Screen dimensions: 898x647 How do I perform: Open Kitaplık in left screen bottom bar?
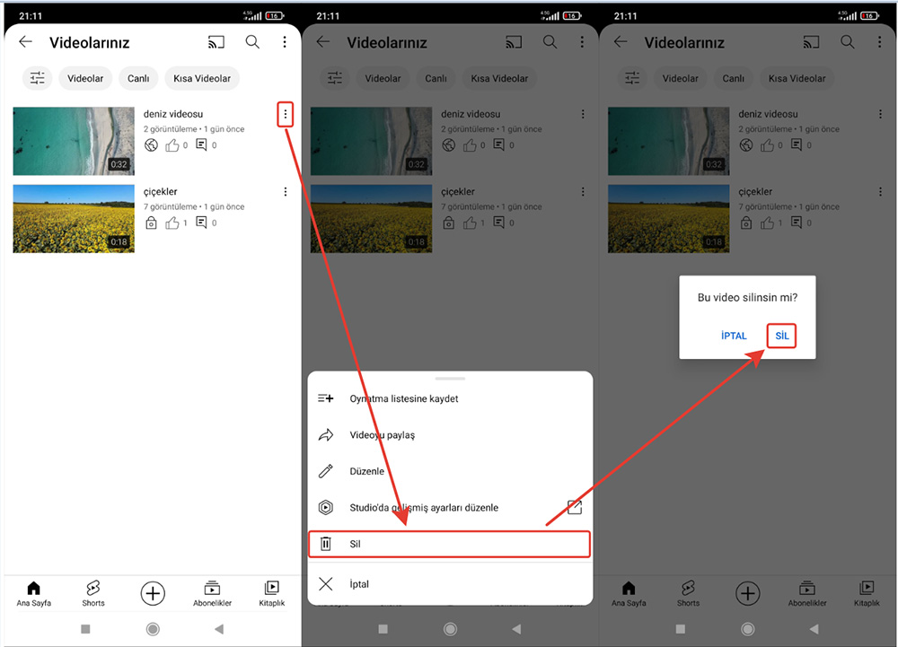coord(271,592)
